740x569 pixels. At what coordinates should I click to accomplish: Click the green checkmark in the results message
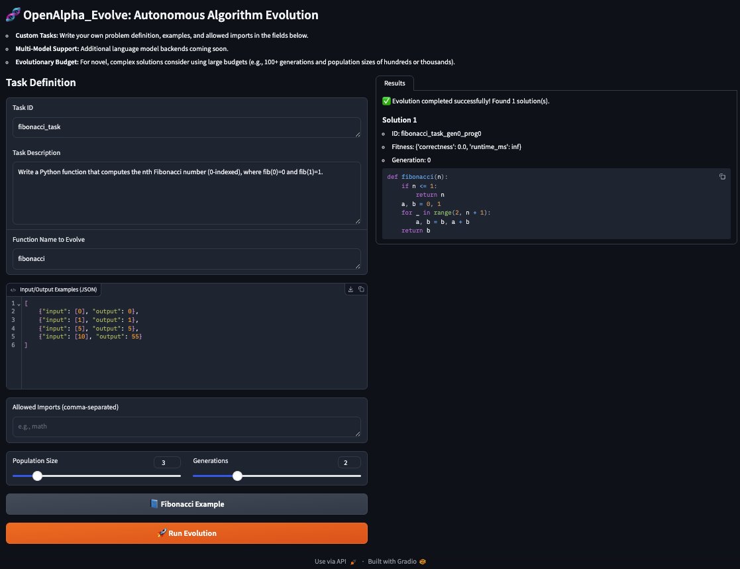pyautogui.click(x=386, y=101)
